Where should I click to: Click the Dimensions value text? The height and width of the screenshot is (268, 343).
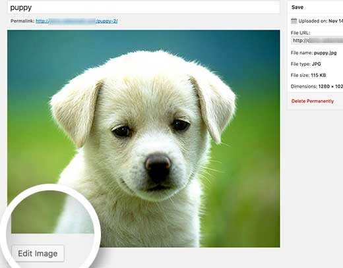point(330,86)
